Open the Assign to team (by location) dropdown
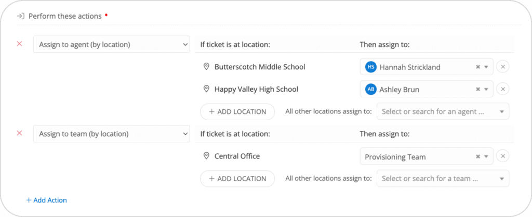The image size is (532, 217). coord(112,134)
